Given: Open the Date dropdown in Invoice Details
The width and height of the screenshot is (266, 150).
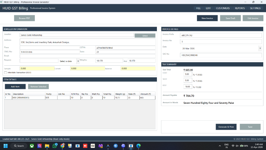Looking at the screenshot, I should pyautogui.click(x=260, y=48).
